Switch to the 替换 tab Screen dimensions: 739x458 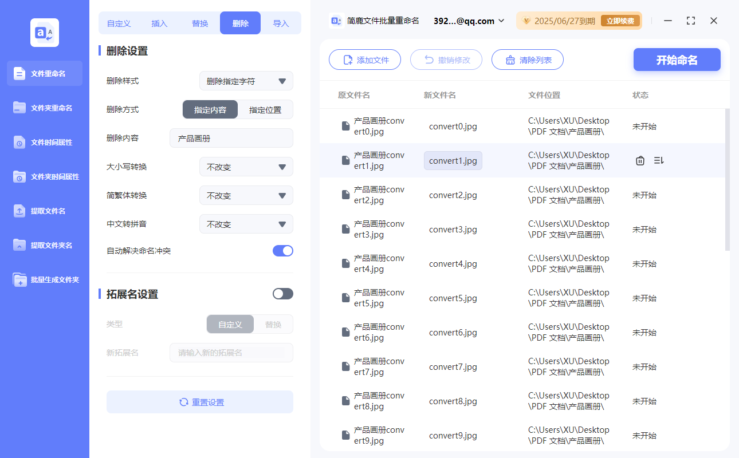pyautogui.click(x=200, y=23)
